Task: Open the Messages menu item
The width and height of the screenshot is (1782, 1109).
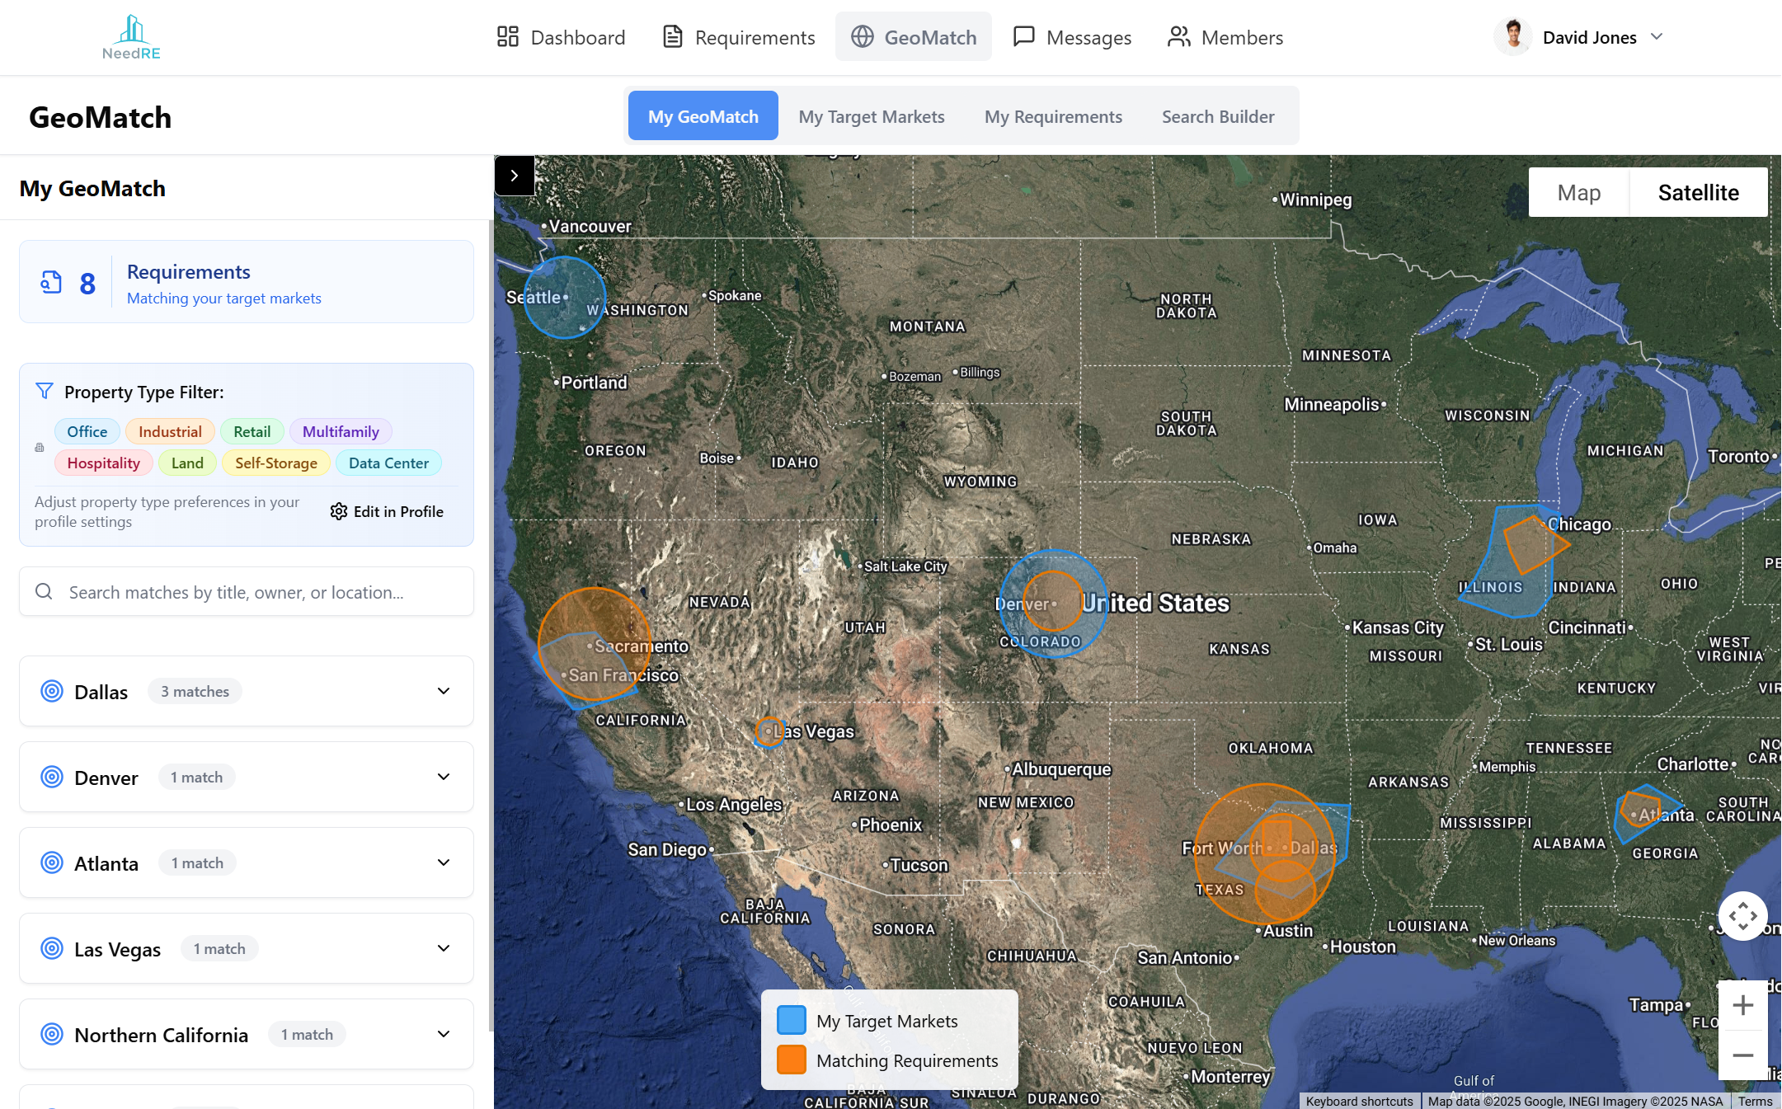Action: point(1072,37)
